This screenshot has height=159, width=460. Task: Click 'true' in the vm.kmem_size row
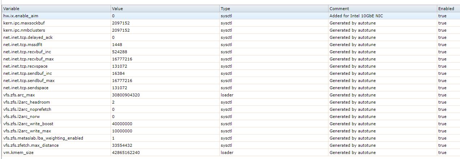point(442,153)
